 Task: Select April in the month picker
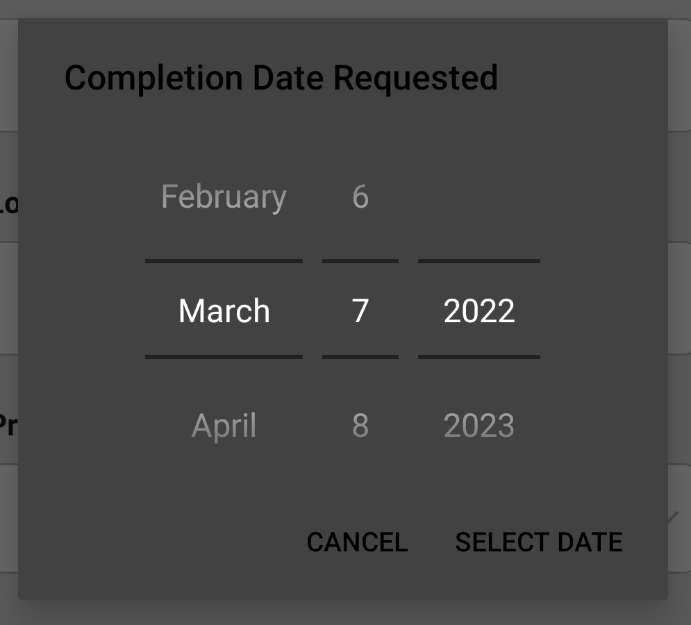[223, 426]
